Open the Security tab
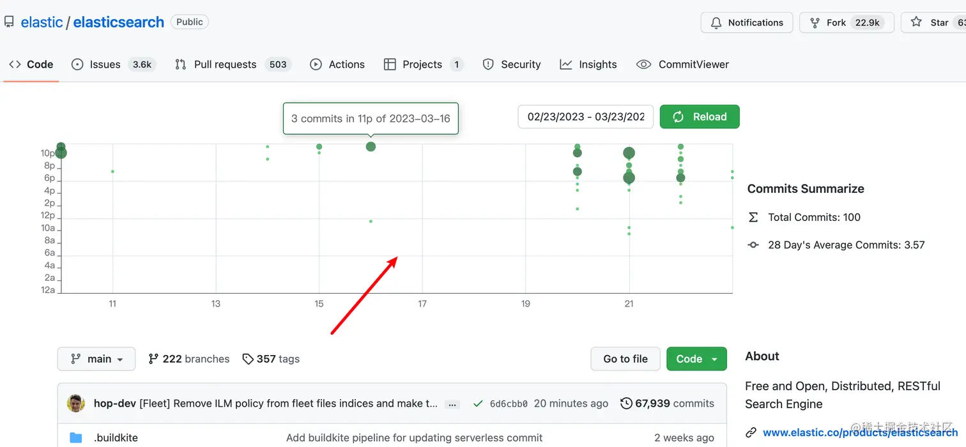 click(512, 64)
